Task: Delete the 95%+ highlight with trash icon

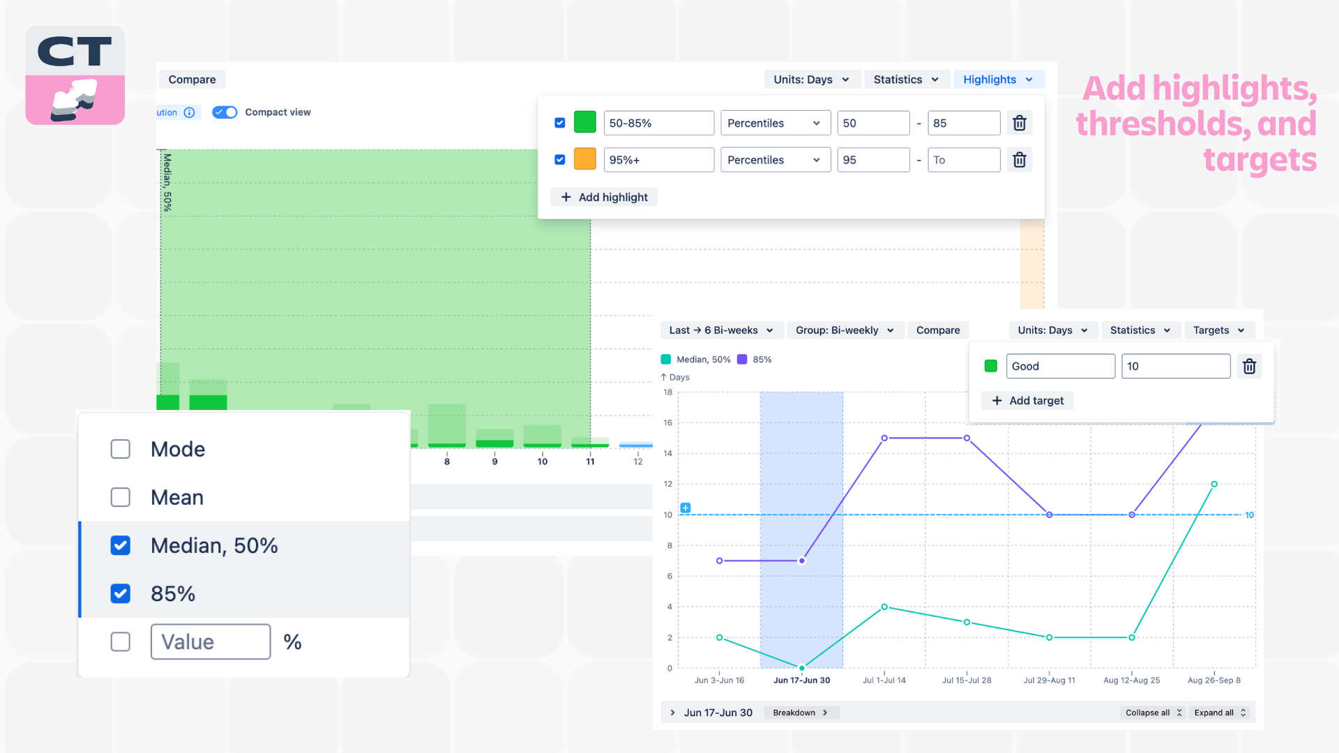Action: [x=1019, y=160]
